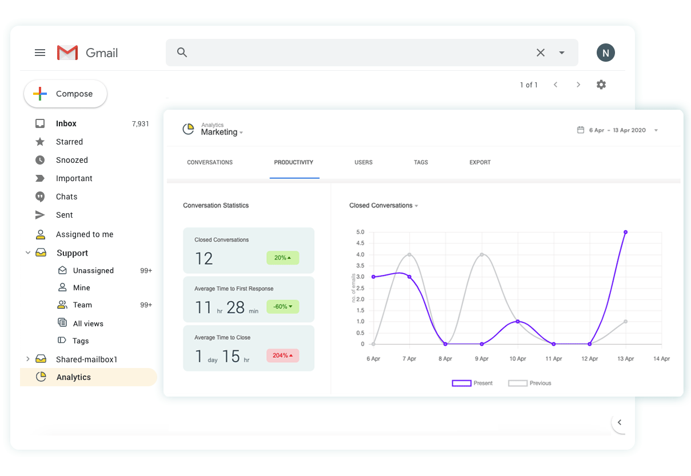Click the Snoozed clock icon
The height and width of the screenshot is (476, 691).
[40, 160]
